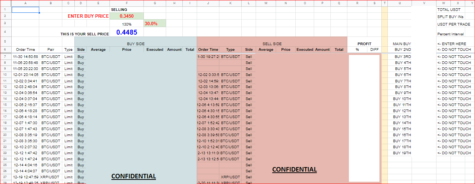Click the sell price value 0.4485
The image size is (475, 184).
pos(126,32)
